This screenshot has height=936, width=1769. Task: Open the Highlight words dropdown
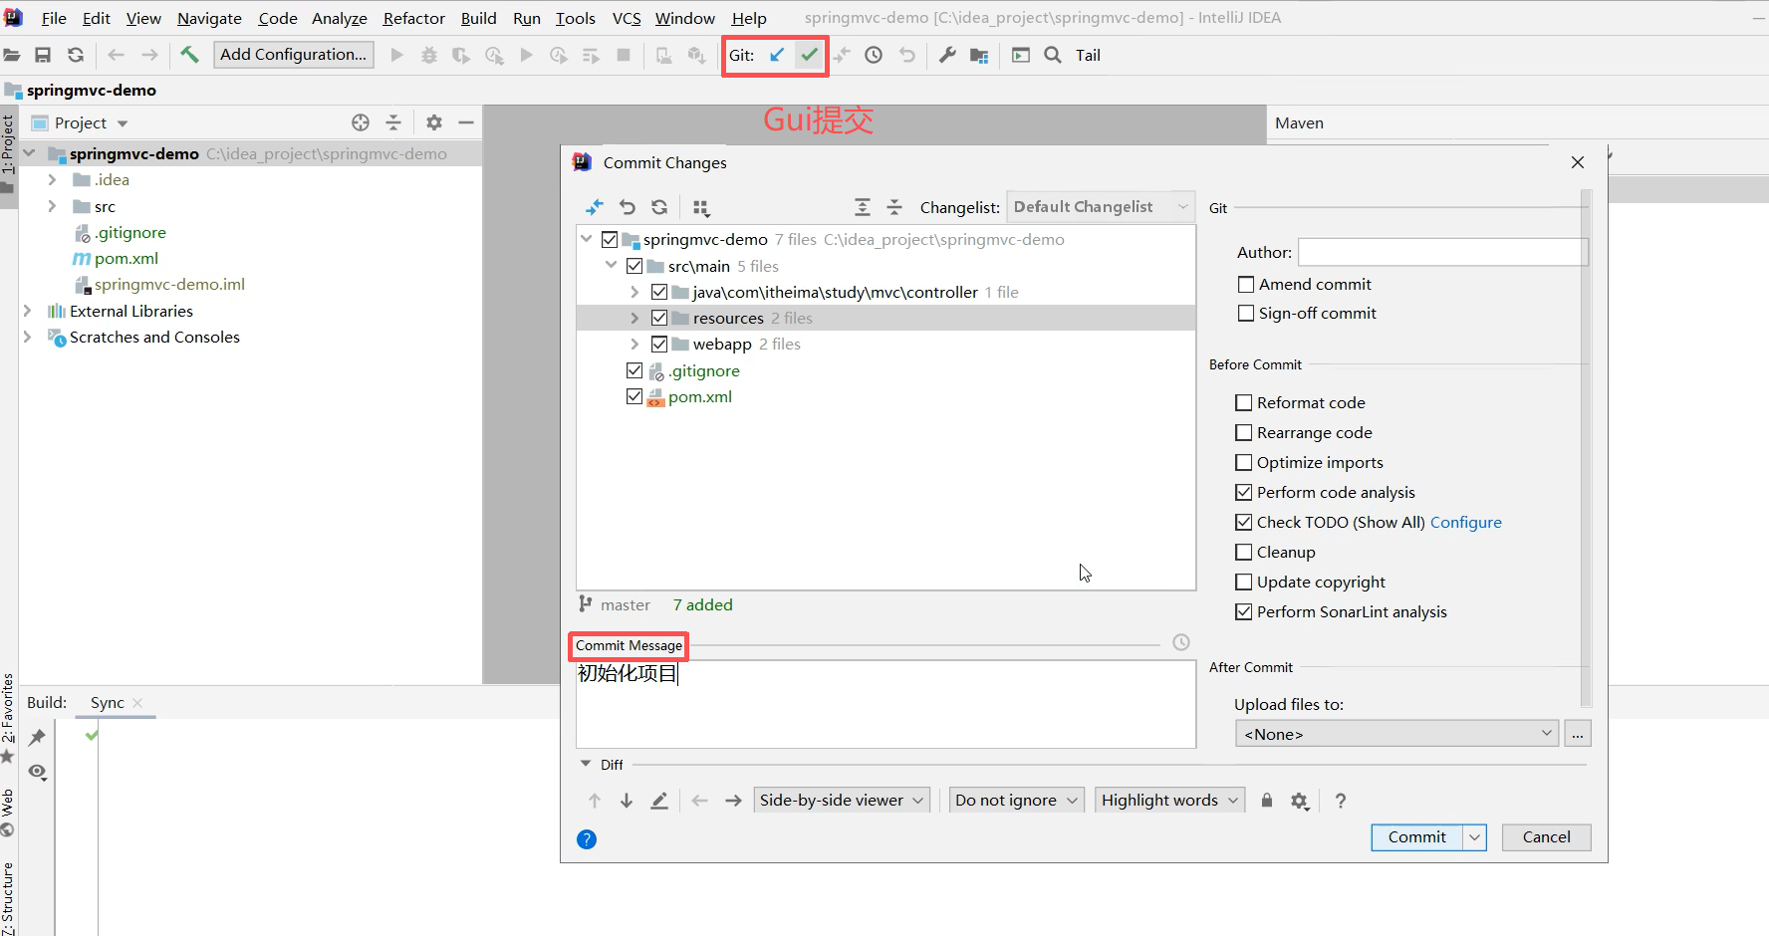1170,801
